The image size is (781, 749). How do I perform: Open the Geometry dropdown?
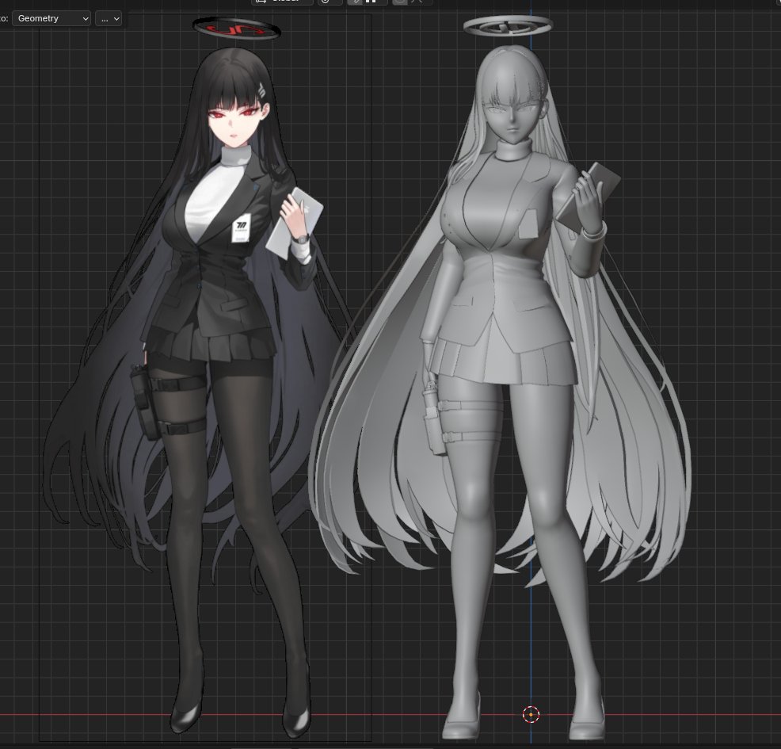coord(51,19)
